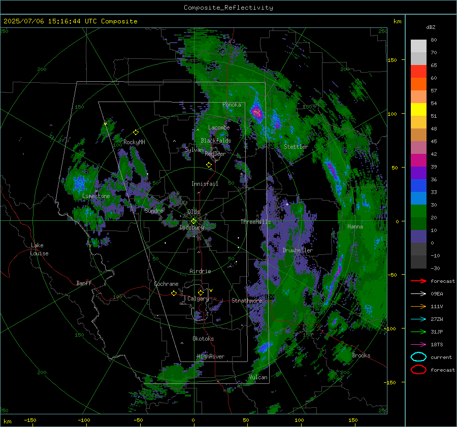Click the current legend text

click(x=441, y=357)
